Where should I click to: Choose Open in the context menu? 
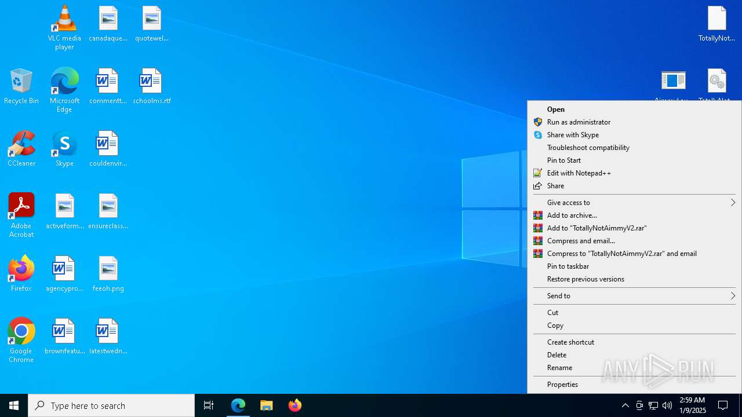pyautogui.click(x=634, y=109)
